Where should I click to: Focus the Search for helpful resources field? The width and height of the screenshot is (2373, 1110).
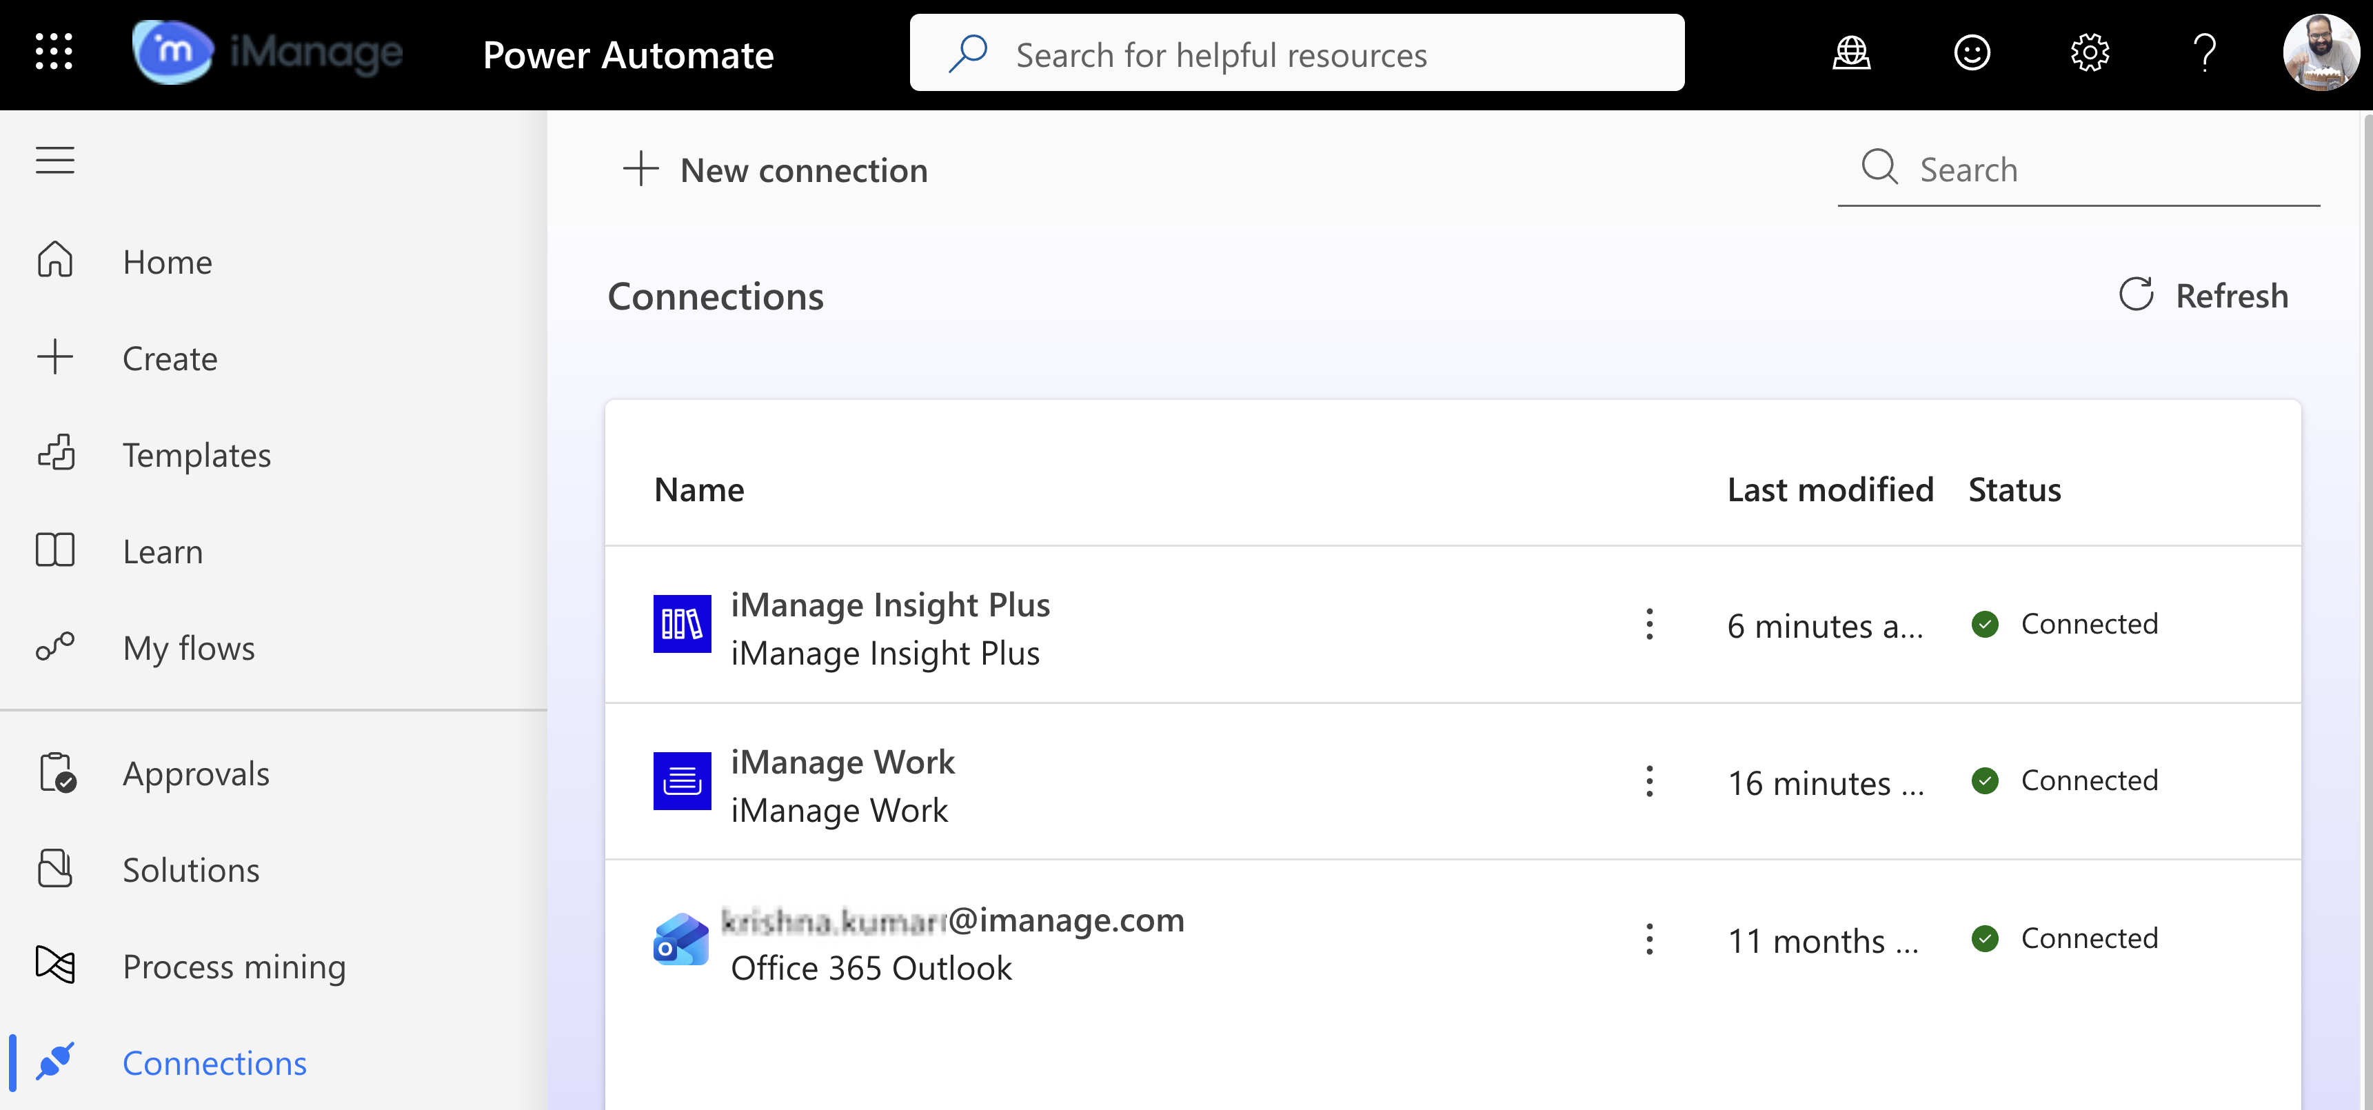coord(1297,52)
